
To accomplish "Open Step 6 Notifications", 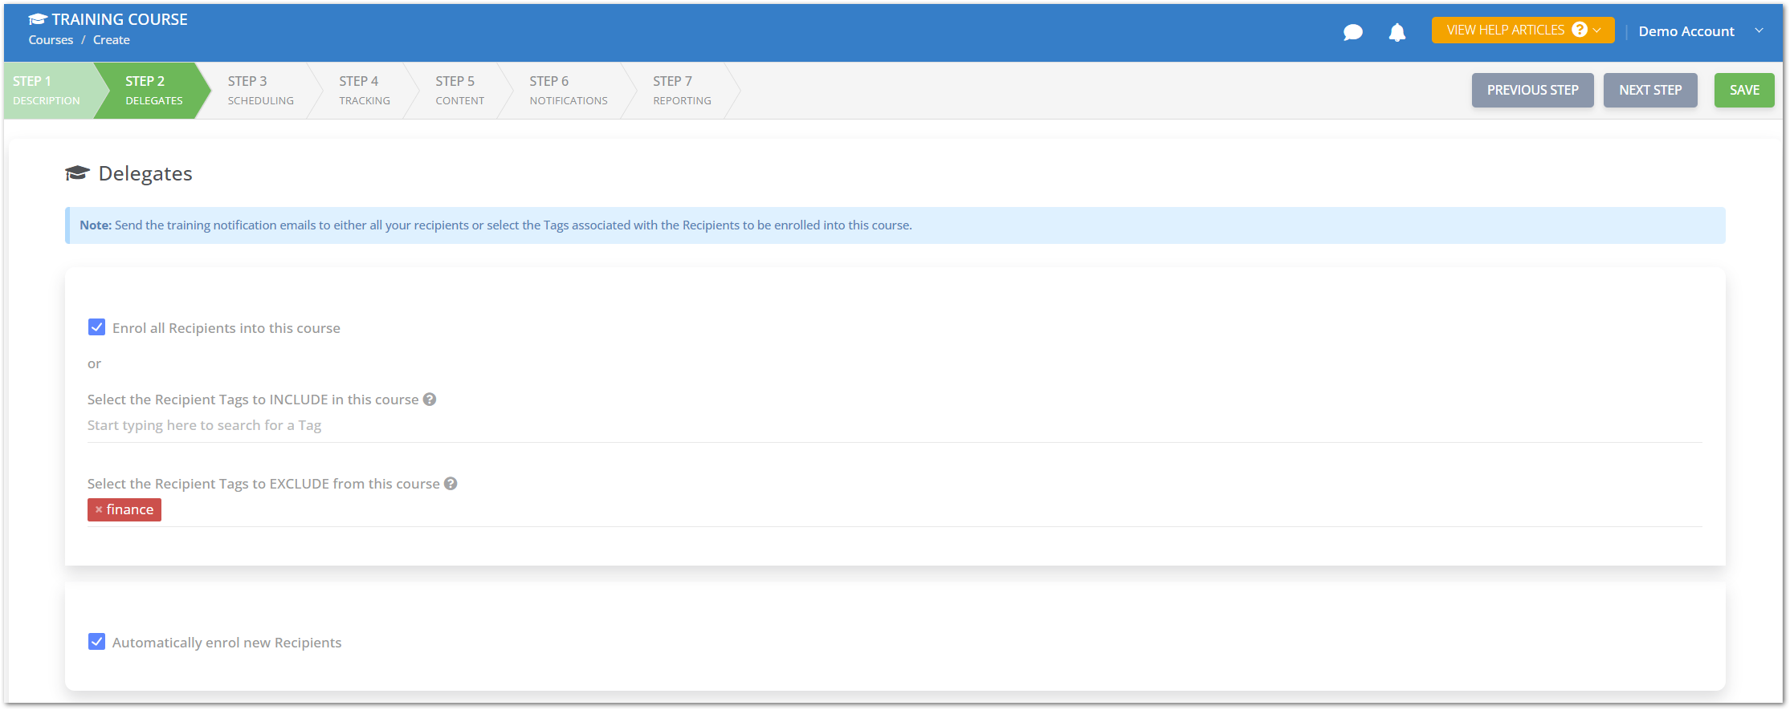I will point(568,90).
